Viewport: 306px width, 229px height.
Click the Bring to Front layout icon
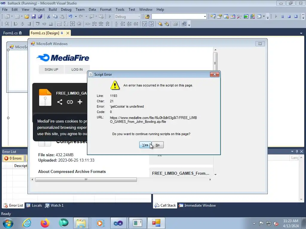tap(160, 24)
